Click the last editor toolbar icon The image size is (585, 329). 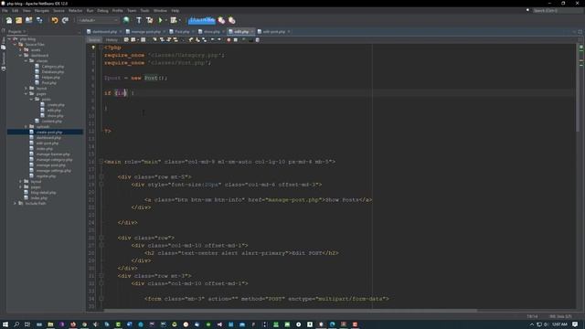click(x=258, y=40)
